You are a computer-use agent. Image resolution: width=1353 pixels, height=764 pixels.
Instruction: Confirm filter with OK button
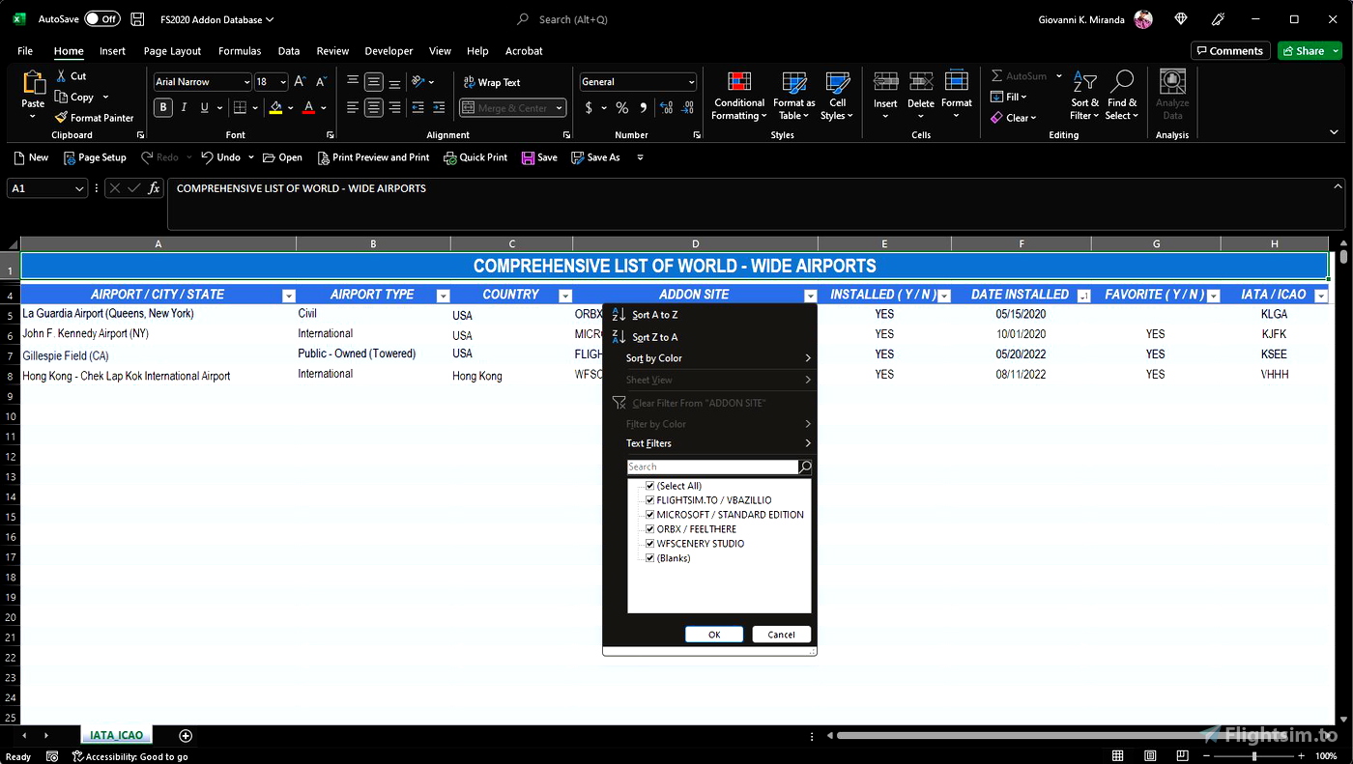(x=714, y=635)
